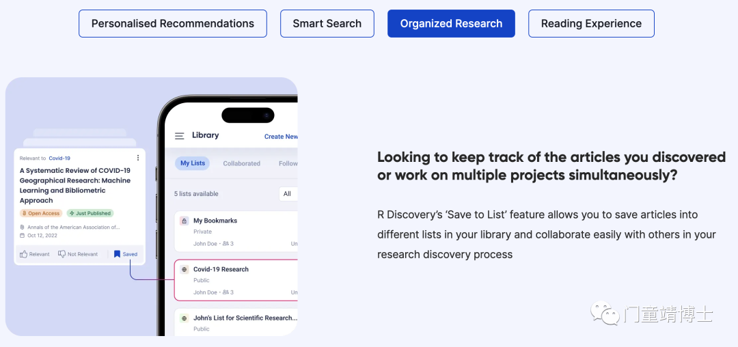The image size is (738, 347).
Task: Click the lock icon on My Bookmarks
Action: click(184, 221)
